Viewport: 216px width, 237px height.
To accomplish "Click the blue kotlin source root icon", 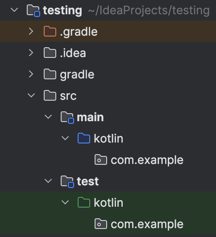I will tap(84, 138).
